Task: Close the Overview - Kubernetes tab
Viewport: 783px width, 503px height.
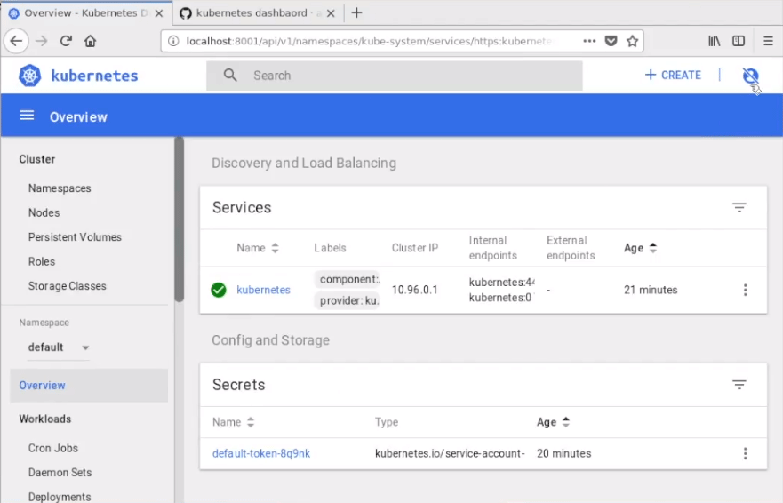Action: pyautogui.click(x=159, y=13)
